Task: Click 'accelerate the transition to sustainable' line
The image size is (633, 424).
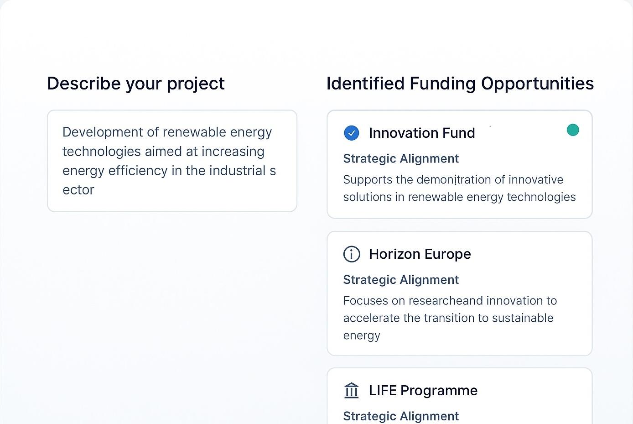Action: click(x=448, y=318)
